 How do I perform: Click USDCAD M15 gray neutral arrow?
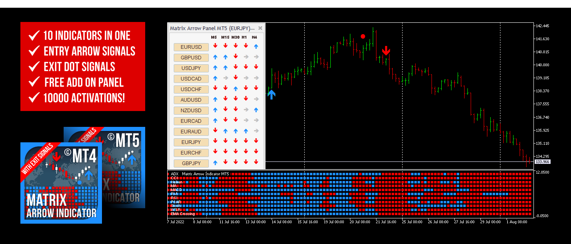(x=225, y=78)
